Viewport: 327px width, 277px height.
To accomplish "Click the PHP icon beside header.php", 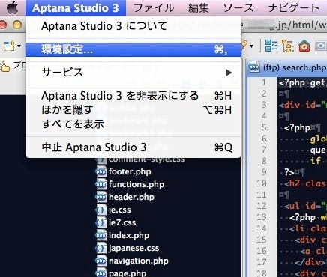I will 101,197.
